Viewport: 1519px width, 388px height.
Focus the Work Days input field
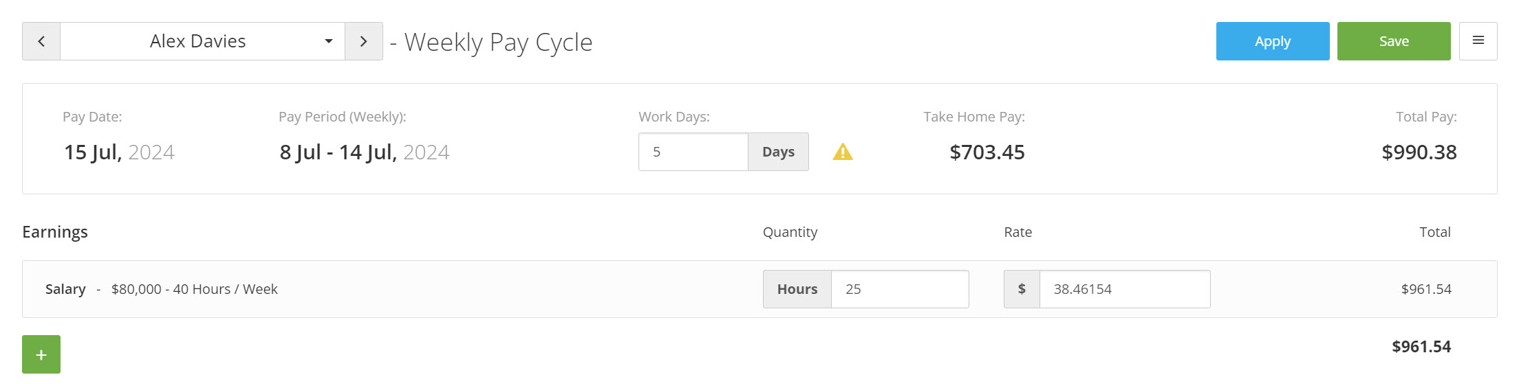693,152
